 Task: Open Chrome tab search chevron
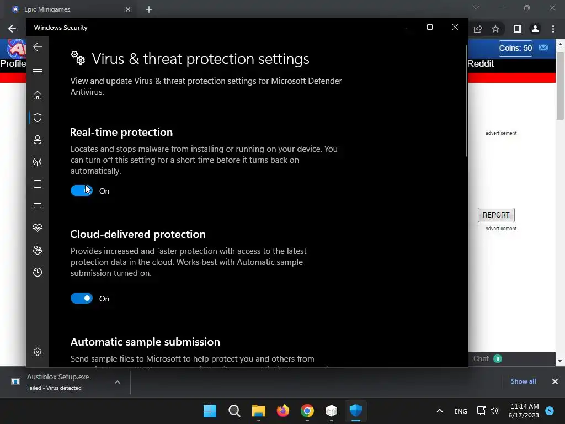[476, 8]
